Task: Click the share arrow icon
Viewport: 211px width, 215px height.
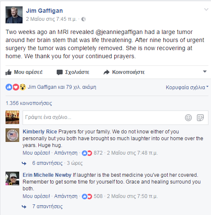Action: coord(107,72)
